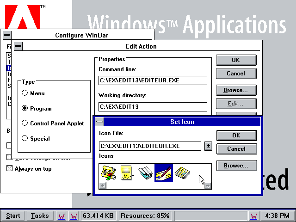Click the W icon right after Tasks
The image size is (296, 222).
tap(61, 216)
